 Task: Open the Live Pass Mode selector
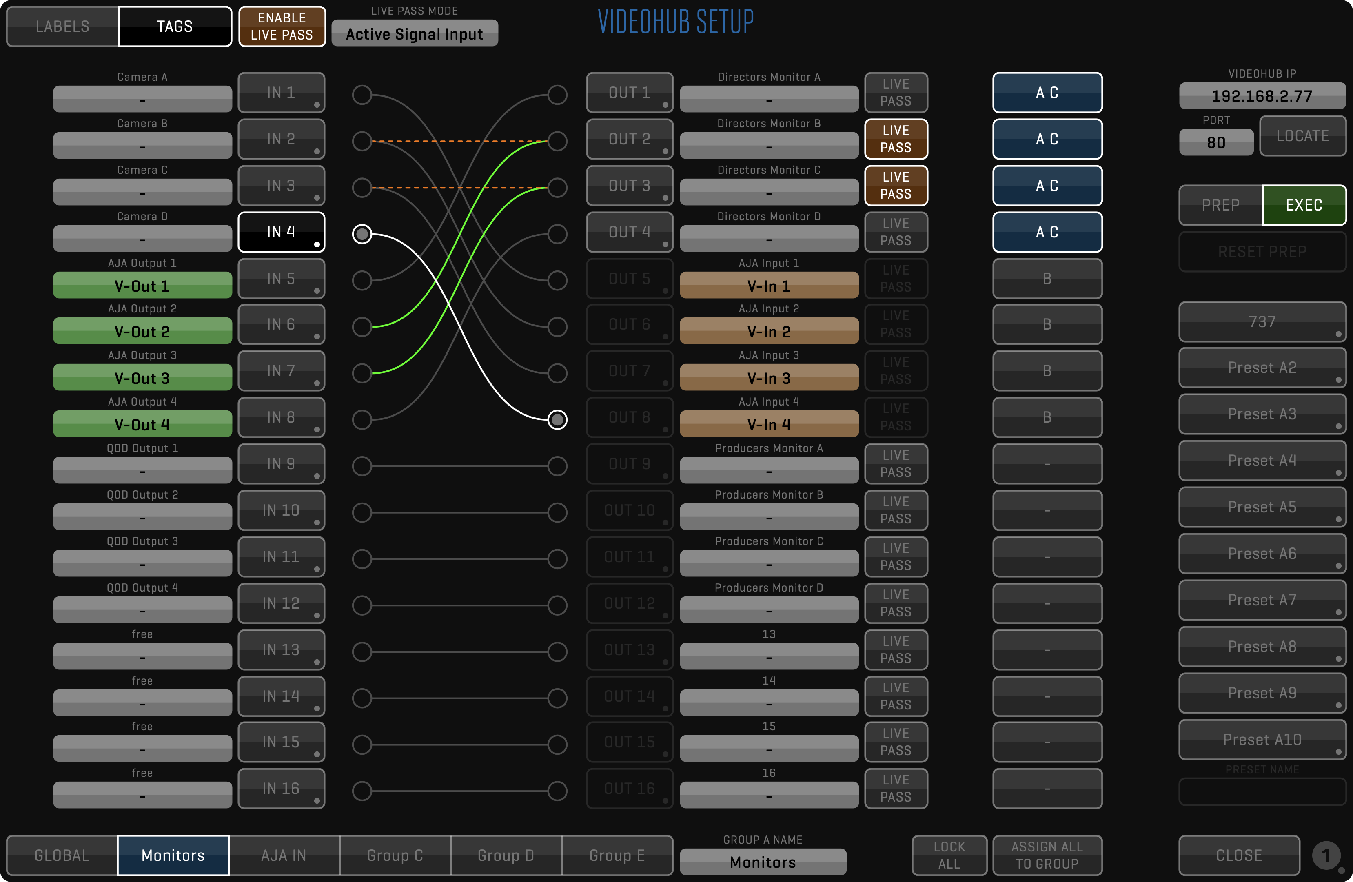pos(415,34)
